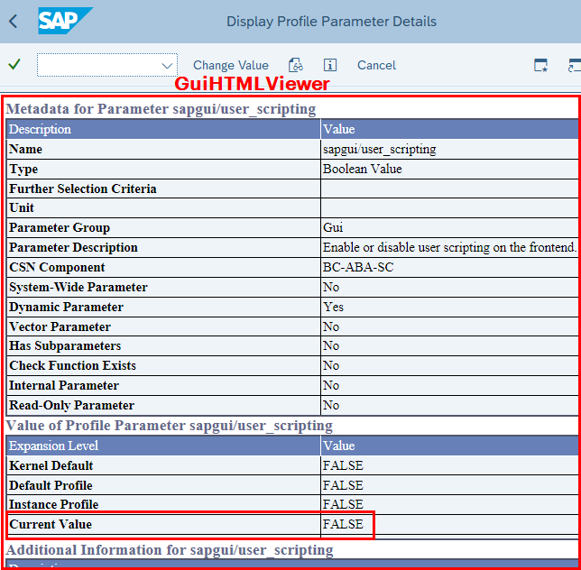The height and width of the screenshot is (570, 581).
Task: Open the new window star icon
Action: pos(540,65)
